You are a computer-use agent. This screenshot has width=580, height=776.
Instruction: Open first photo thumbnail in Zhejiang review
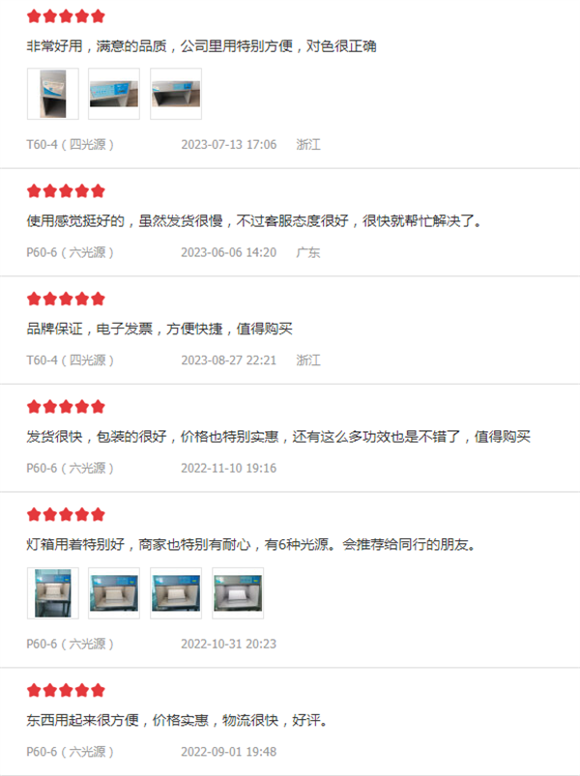(53, 94)
